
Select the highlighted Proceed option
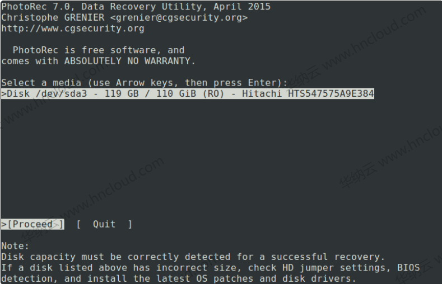[x=32, y=224]
